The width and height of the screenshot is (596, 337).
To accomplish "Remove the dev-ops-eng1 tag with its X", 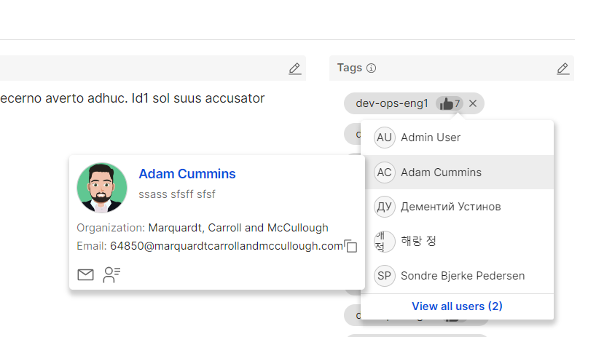I will (473, 103).
